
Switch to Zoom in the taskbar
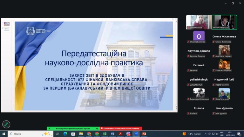click(x=137, y=134)
